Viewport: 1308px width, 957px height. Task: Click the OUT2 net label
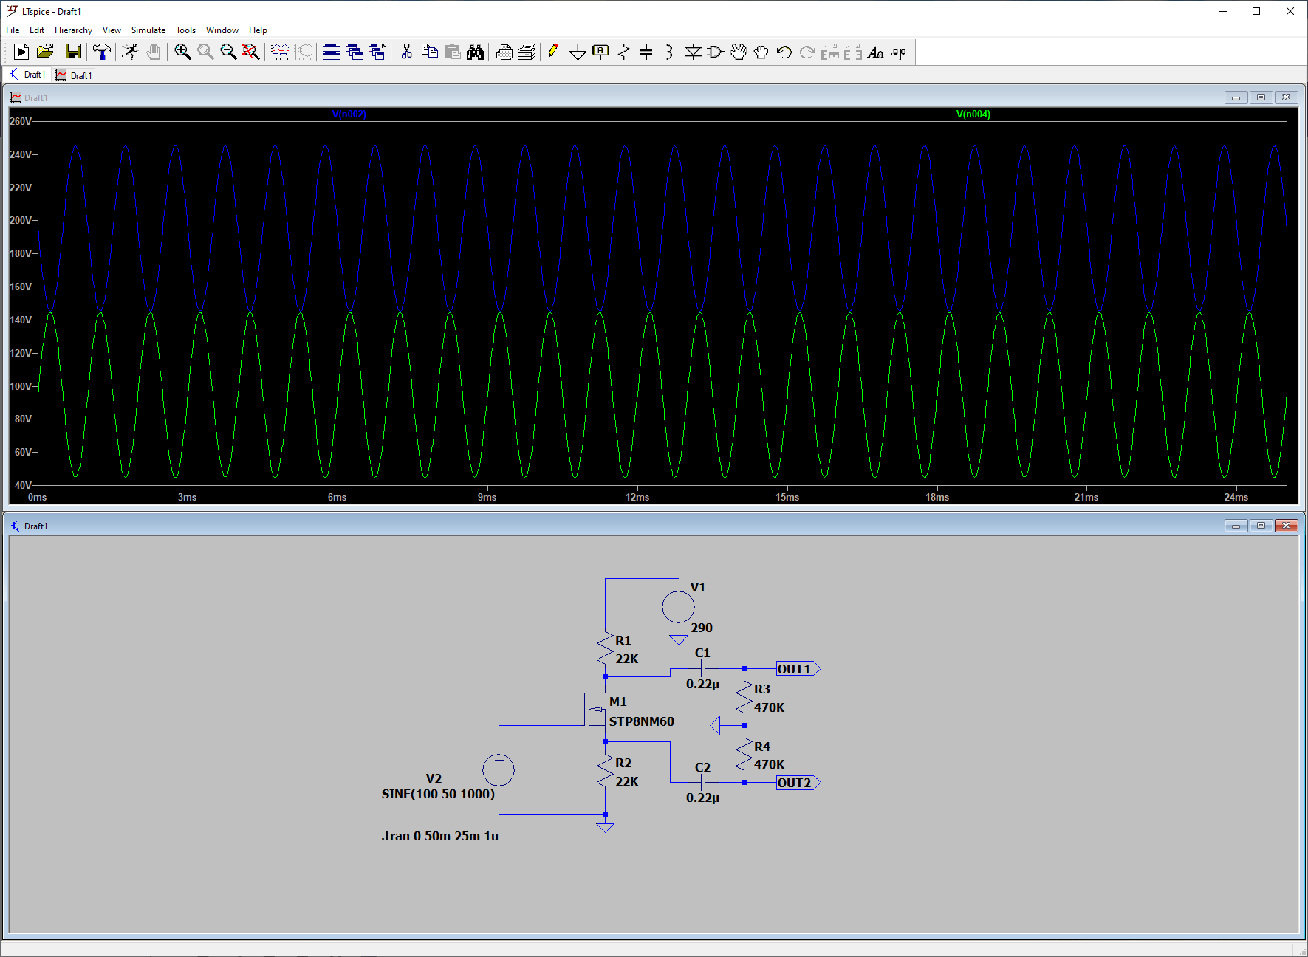click(x=798, y=783)
